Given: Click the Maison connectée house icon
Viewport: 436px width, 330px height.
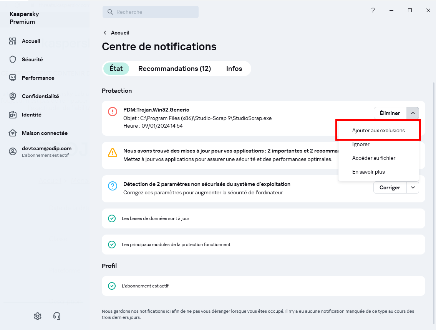Looking at the screenshot, I should click(x=13, y=133).
